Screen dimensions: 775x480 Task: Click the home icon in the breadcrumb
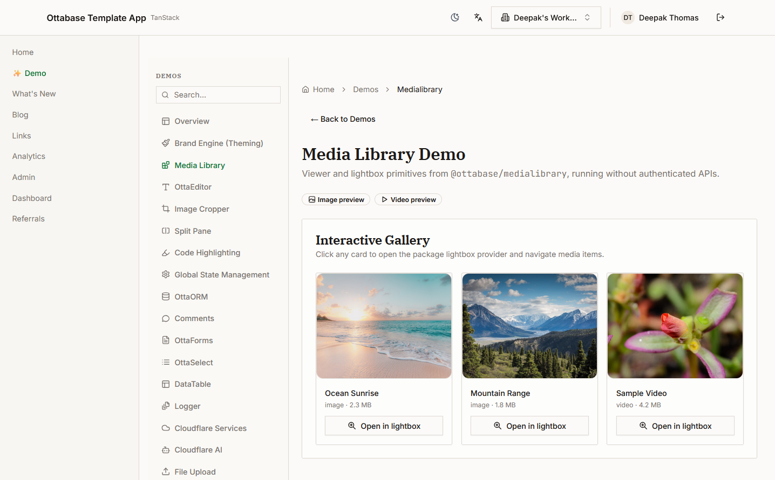(307, 89)
